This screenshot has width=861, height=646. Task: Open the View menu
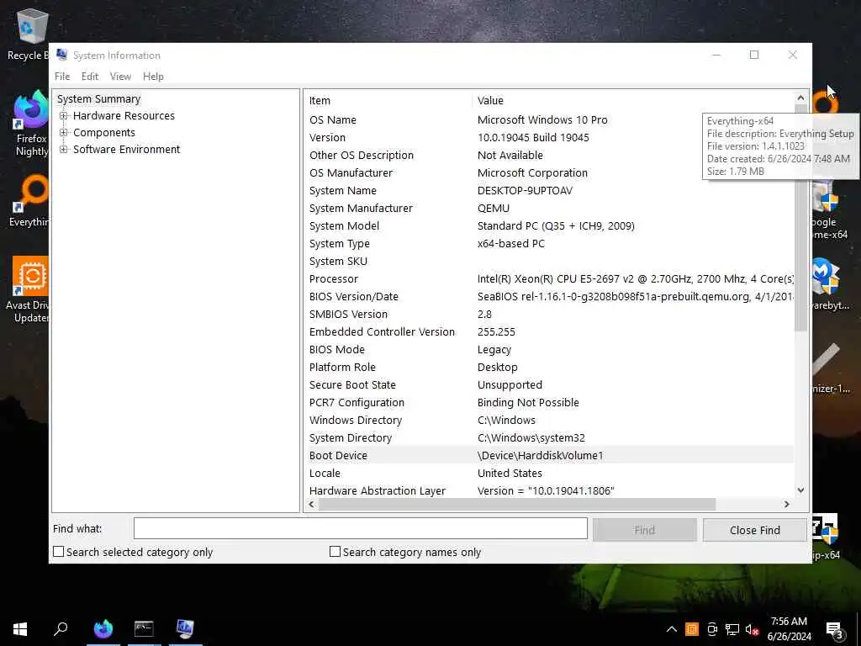120,77
